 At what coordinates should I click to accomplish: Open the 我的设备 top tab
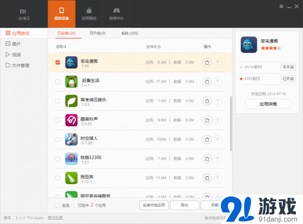point(62,14)
